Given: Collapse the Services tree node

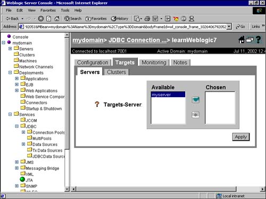Looking at the screenshot, I should tap(10, 114).
